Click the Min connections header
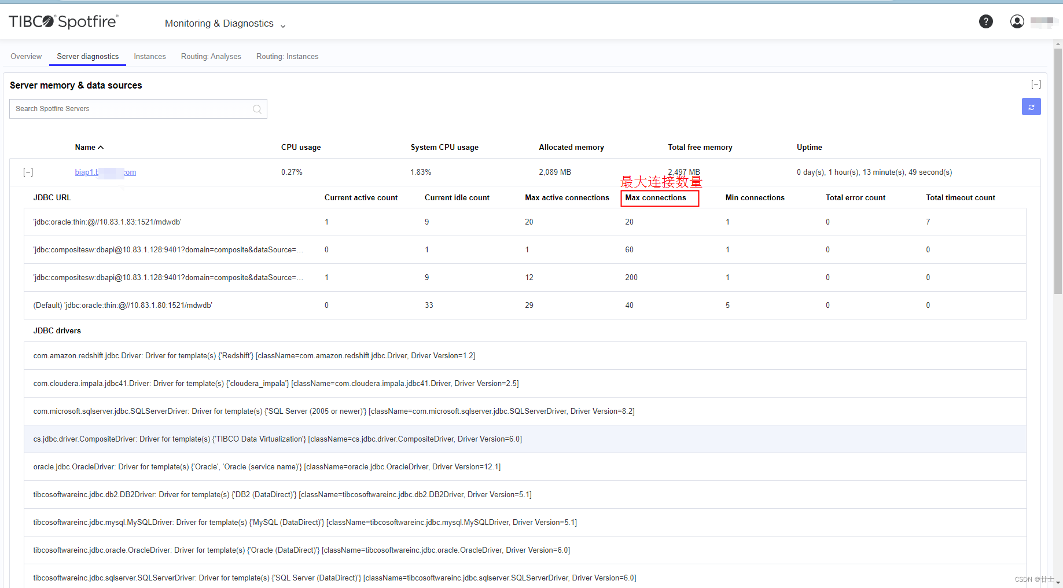The width and height of the screenshot is (1063, 588). [x=755, y=198]
